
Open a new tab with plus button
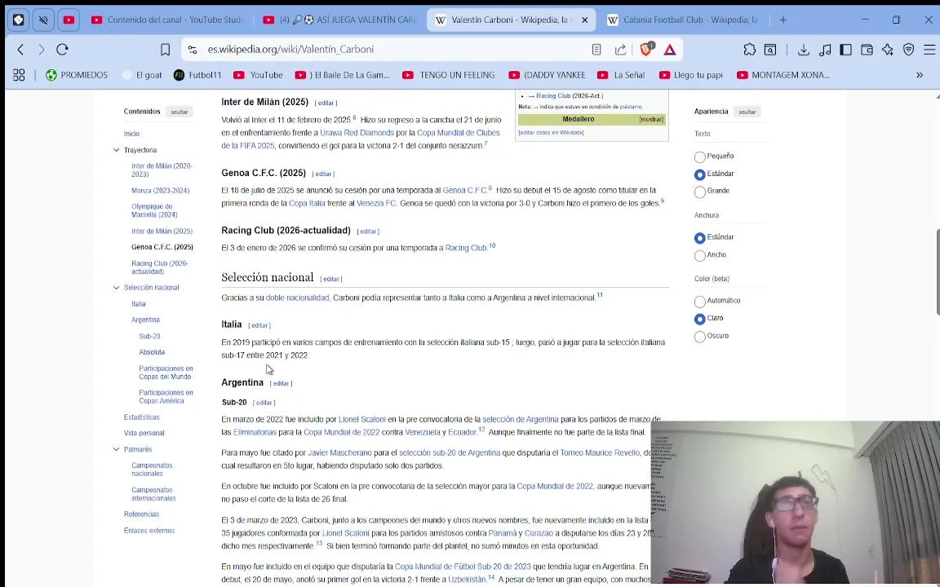point(783,20)
